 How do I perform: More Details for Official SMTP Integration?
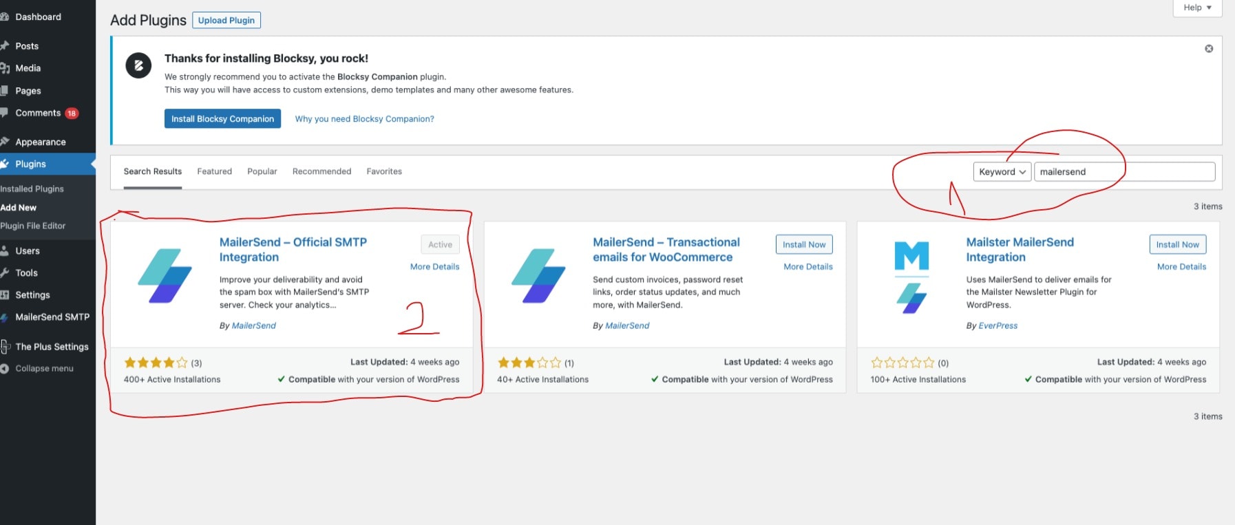[x=434, y=267]
